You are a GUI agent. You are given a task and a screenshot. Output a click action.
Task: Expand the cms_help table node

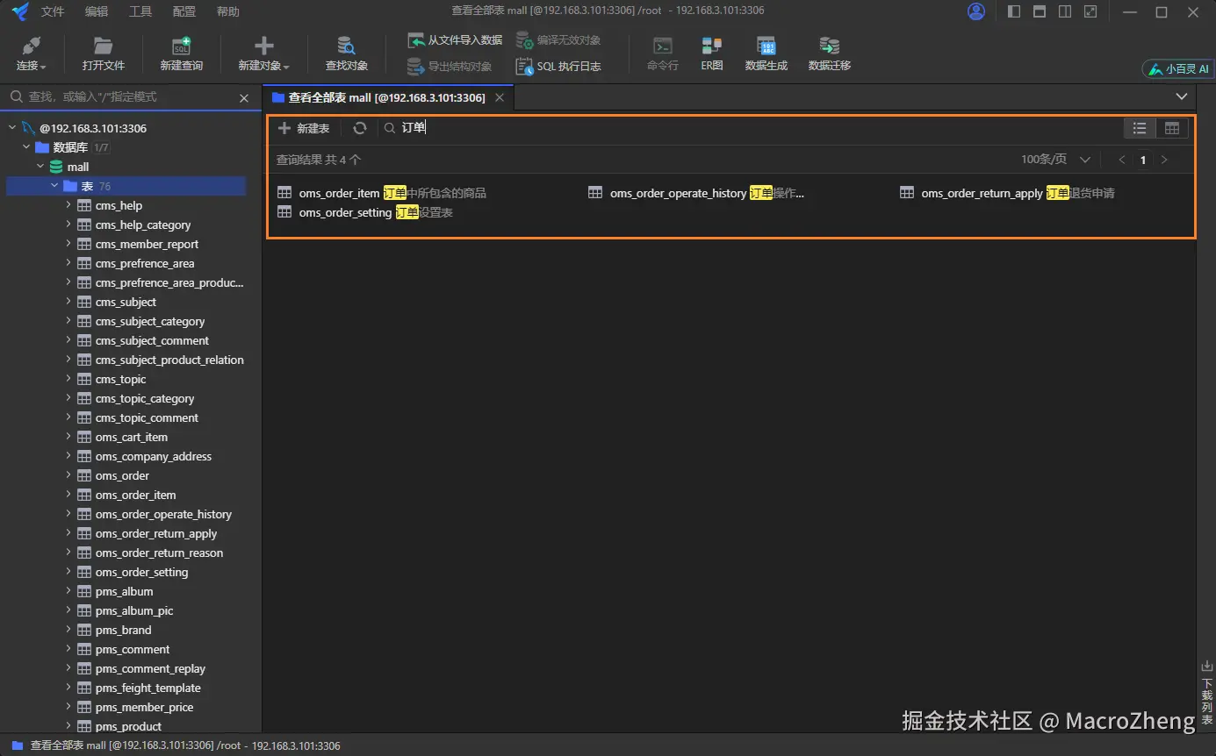pyautogui.click(x=68, y=205)
